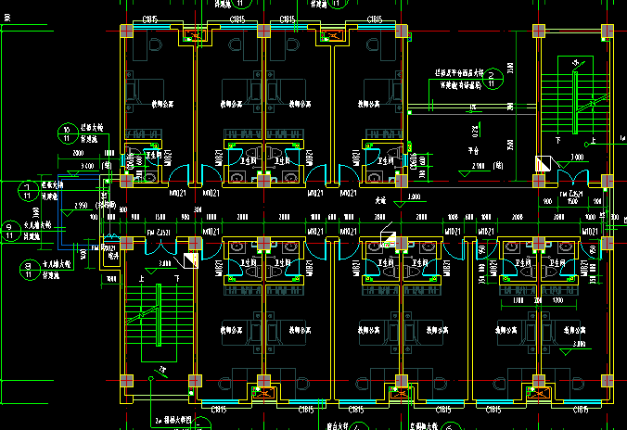Pick the handrail of the right staircase
The image size is (627, 430).
pyautogui.click(x=575, y=103)
